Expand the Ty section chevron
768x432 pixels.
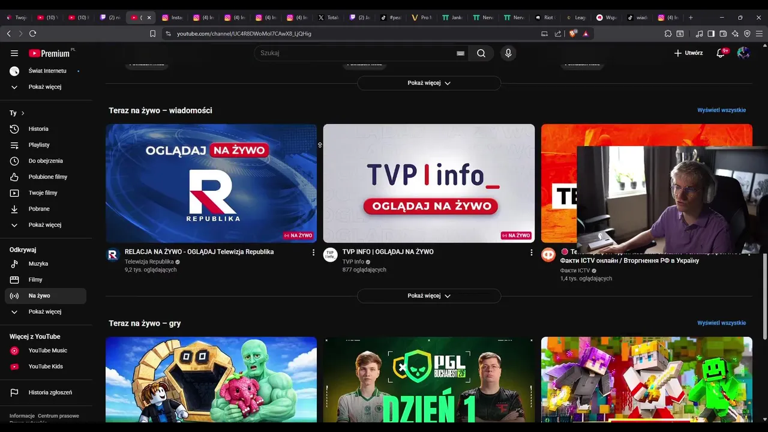point(23,113)
